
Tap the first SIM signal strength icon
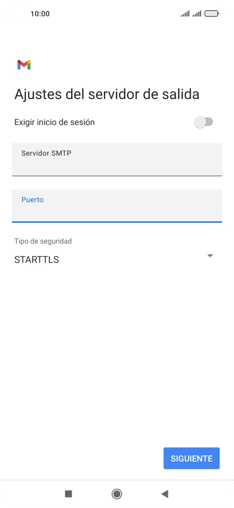185,14
